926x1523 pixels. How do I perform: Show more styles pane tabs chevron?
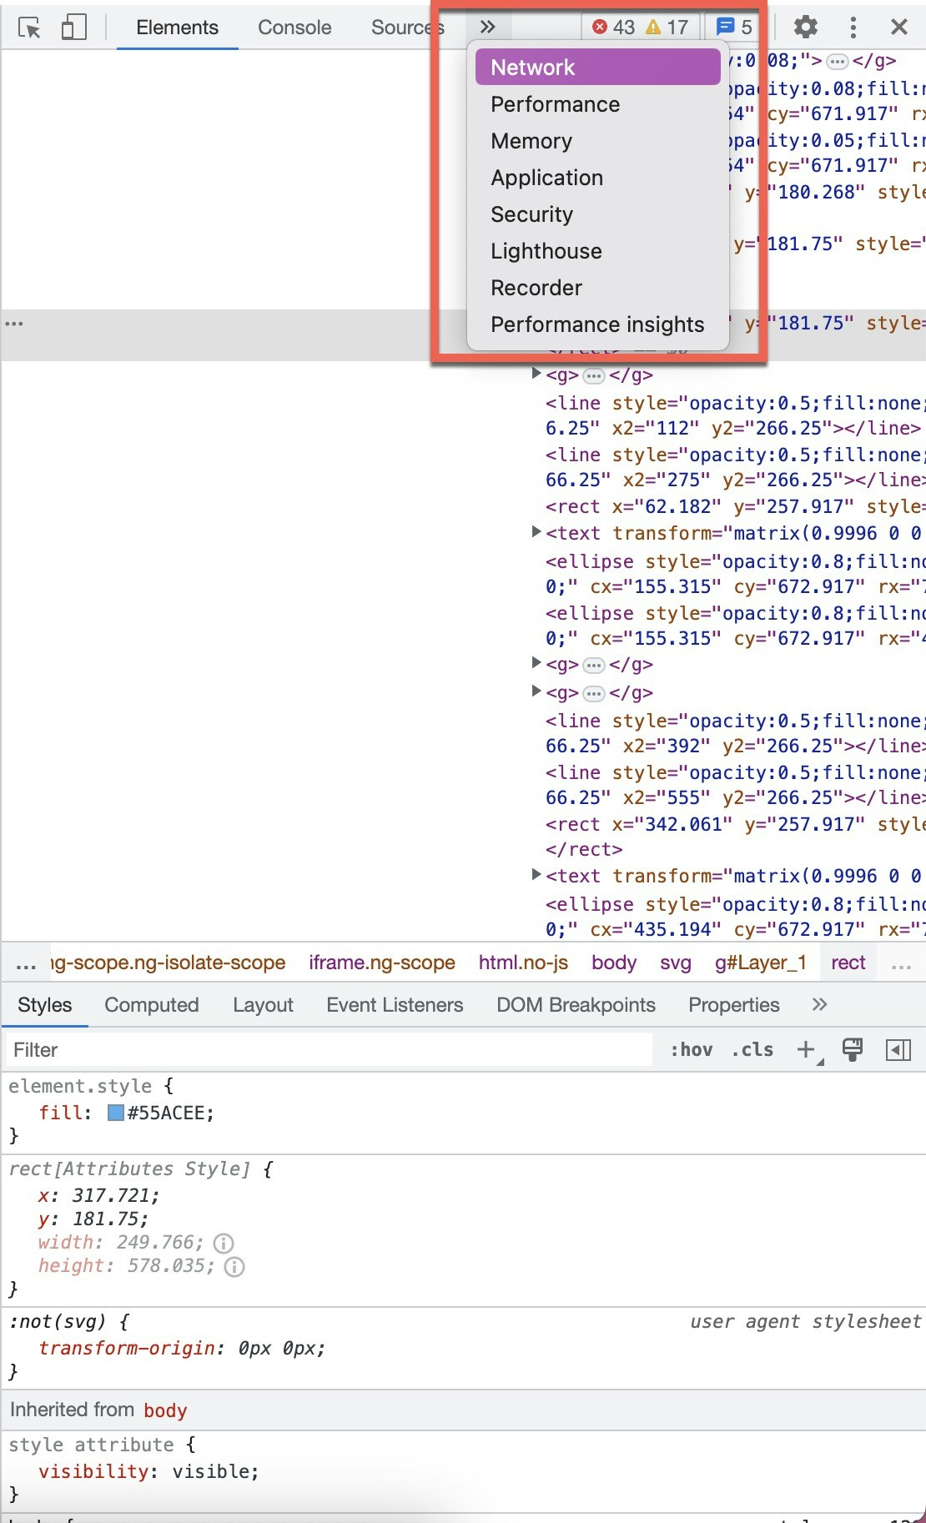820,1004
